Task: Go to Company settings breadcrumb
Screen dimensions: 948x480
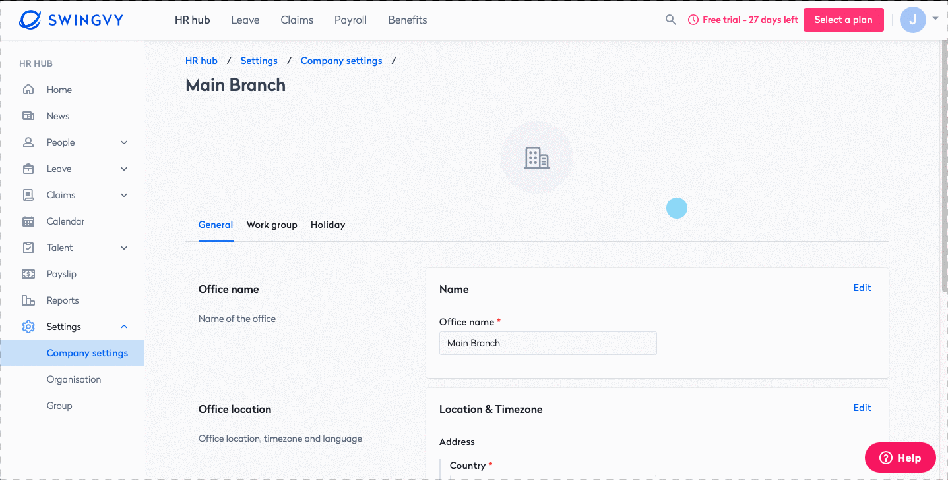Action: (x=342, y=61)
